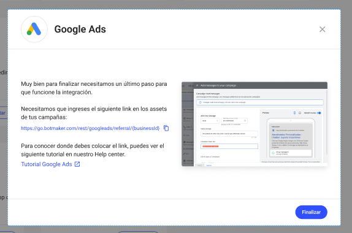Viewport: 352px width, 233px height.
Task: Copy the referral link with copy icon
Action: tap(166, 128)
